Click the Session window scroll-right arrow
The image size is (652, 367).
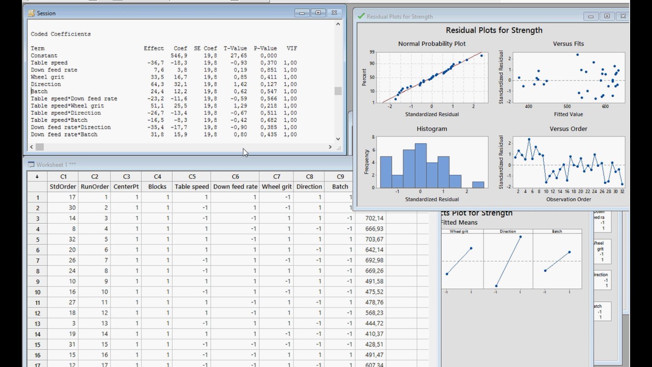pyautogui.click(x=330, y=147)
